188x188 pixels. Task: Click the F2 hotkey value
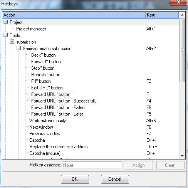[x=149, y=81]
